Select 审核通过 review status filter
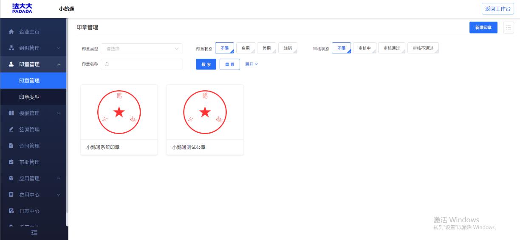This screenshot has width=520, height=240. point(392,48)
